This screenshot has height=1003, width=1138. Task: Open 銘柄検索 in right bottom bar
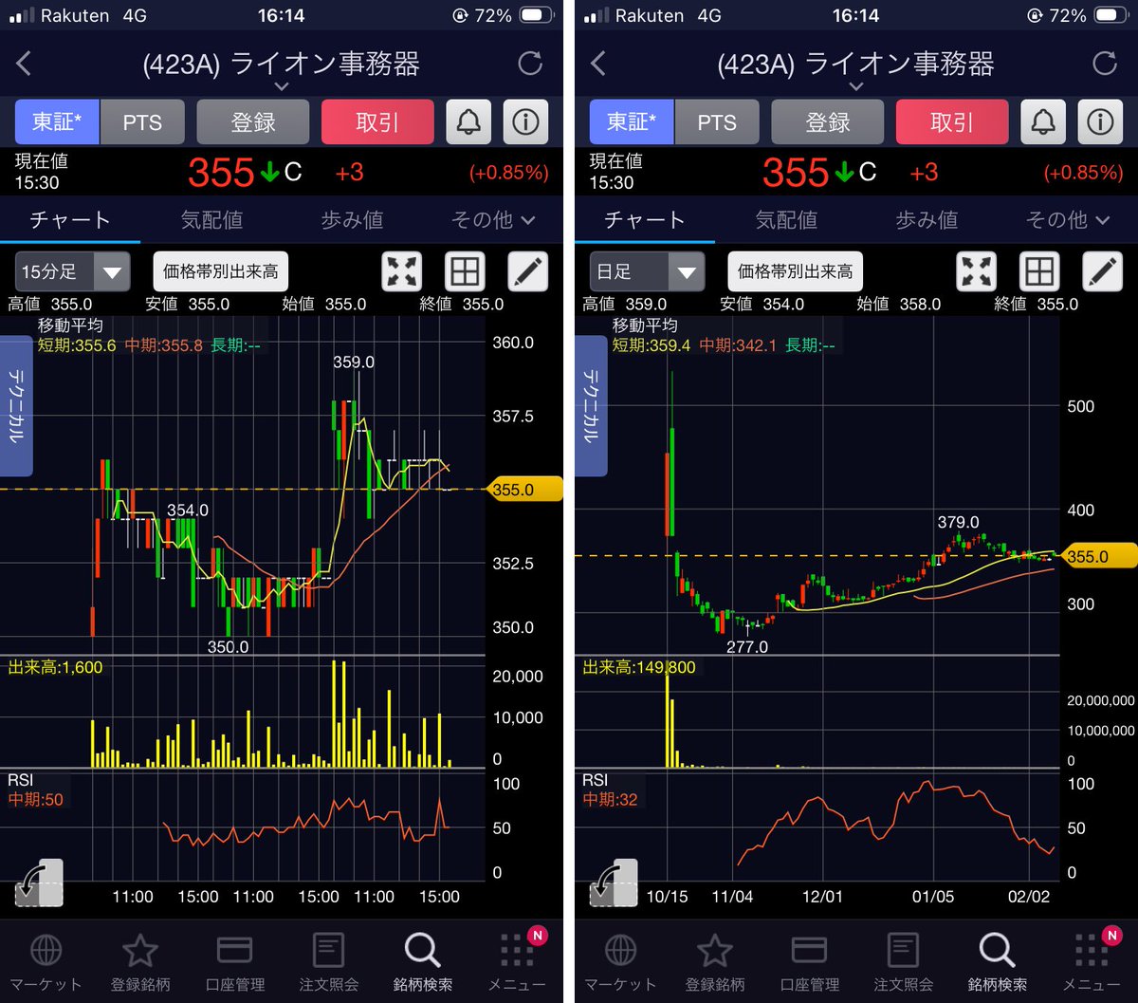(x=998, y=962)
